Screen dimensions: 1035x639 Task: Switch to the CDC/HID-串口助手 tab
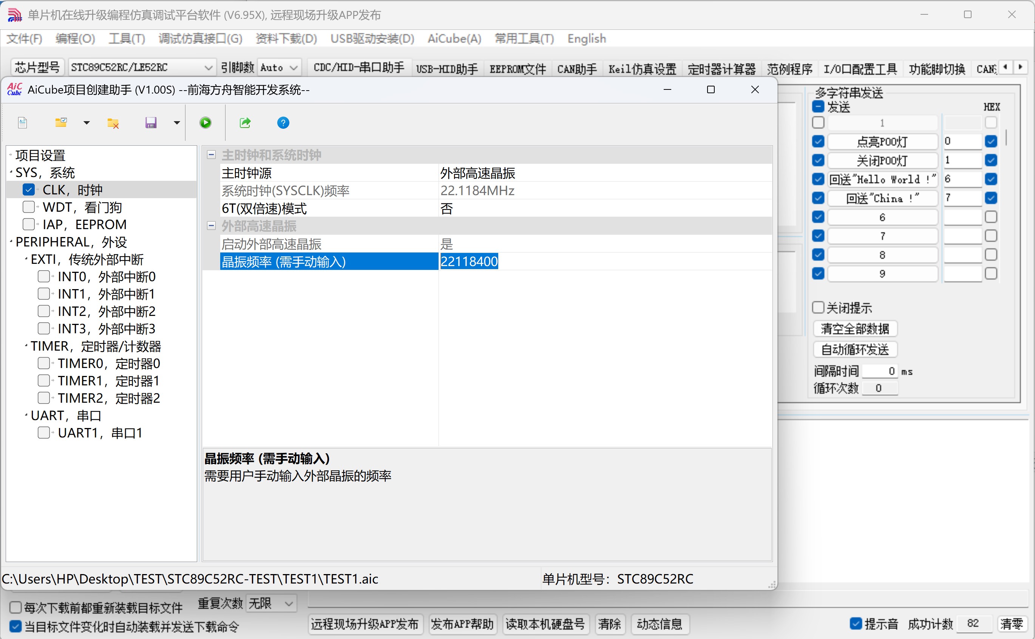click(x=359, y=68)
